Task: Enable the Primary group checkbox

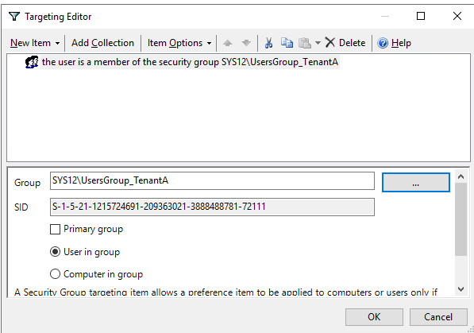Action: (x=55, y=229)
